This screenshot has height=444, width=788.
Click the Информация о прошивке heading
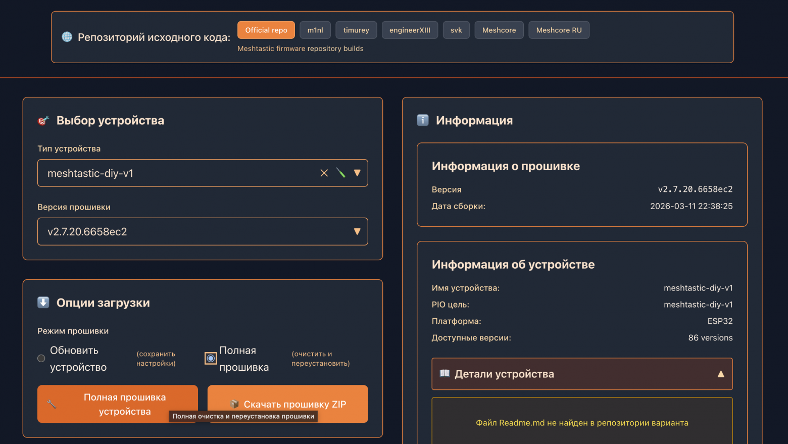506,166
